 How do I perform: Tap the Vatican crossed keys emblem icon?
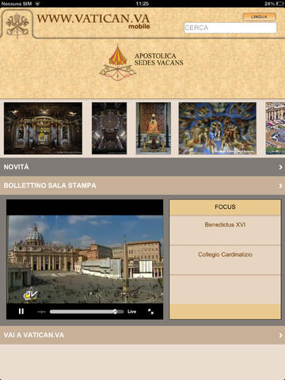click(17, 25)
